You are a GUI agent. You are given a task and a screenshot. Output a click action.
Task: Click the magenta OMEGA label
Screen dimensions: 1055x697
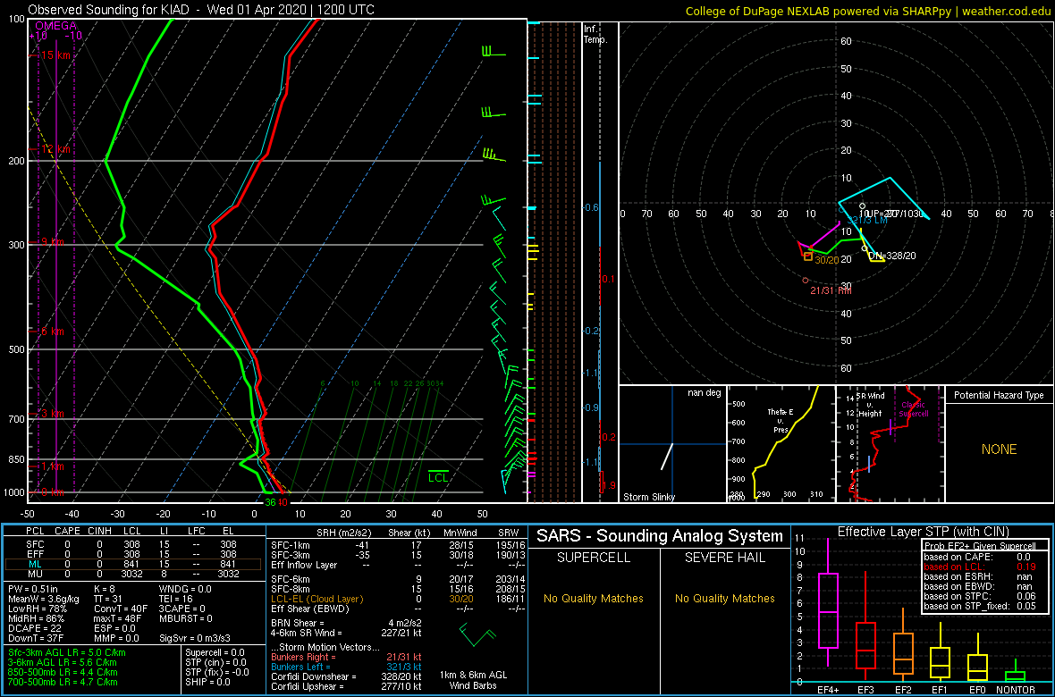tap(55, 26)
